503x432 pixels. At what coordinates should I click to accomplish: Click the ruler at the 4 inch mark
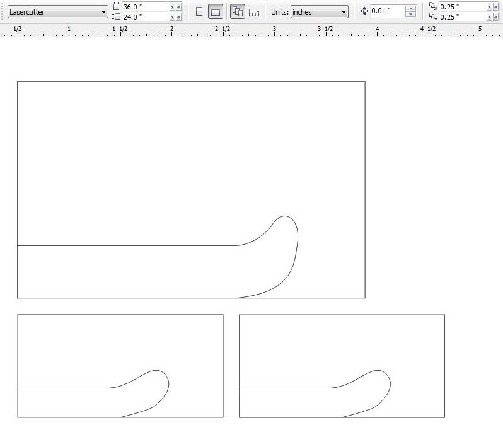click(377, 30)
